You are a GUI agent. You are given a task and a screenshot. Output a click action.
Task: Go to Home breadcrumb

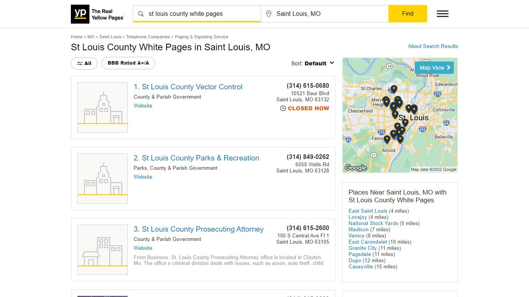(77, 37)
